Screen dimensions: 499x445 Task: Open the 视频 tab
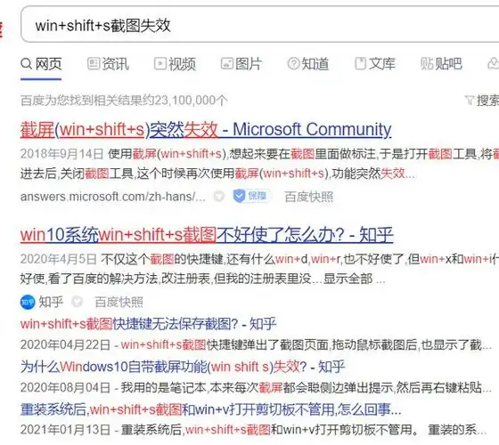[175, 64]
